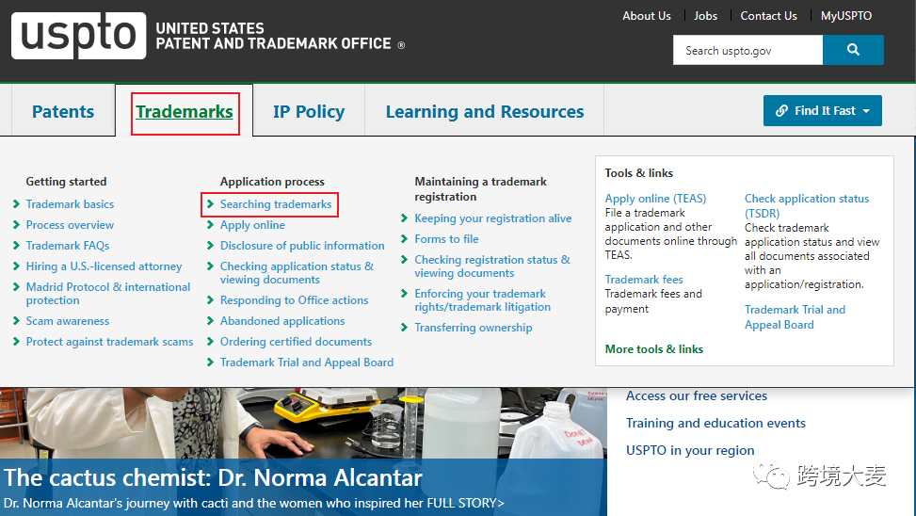Viewport: 916px width, 516px height.
Task: Open Checking registration status & viewing documents
Action: (x=492, y=266)
